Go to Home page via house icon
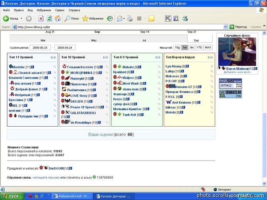The width and height of the screenshot is (267, 200). [x=58, y=18]
